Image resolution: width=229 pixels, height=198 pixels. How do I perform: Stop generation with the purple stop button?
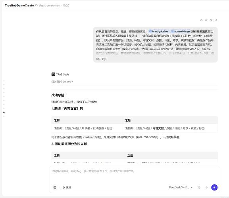pos(214,187)
